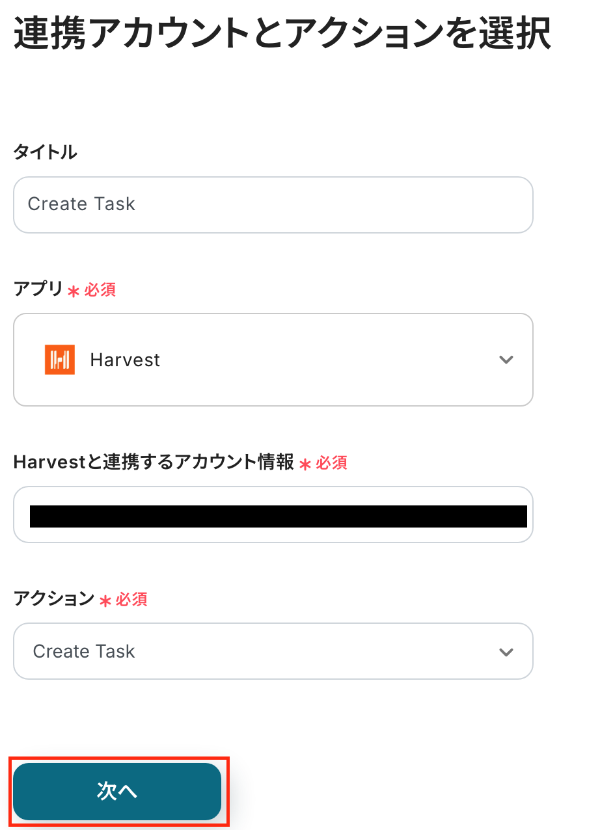Viewport: 600px width, 830px height.
Task: Click the Create Task action combo box
Action: [260, 652]
